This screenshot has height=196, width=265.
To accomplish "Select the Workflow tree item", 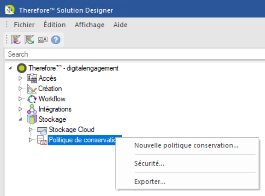I will point(52,99).
